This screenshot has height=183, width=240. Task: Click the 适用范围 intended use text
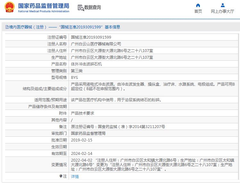(116, 100)
